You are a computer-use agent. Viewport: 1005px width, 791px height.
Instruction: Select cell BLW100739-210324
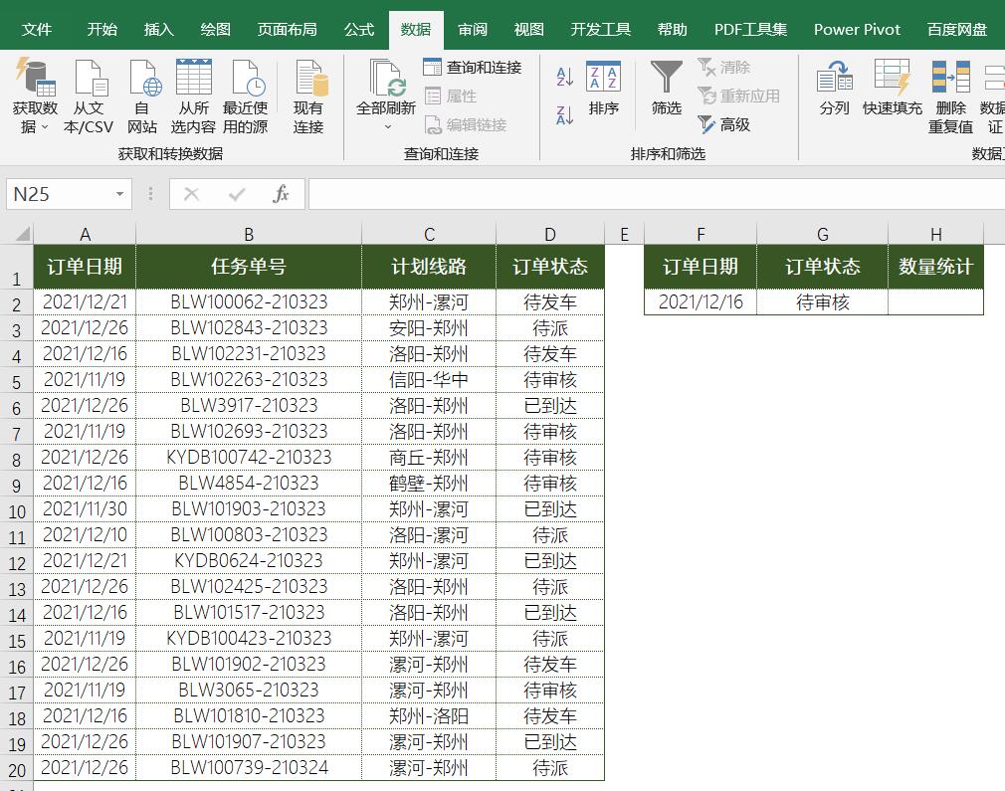(249, 767)
